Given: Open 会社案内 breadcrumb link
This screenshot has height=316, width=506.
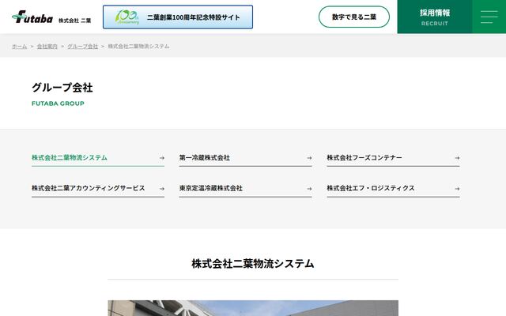Looking at the screenshot, I should point(47,47).
